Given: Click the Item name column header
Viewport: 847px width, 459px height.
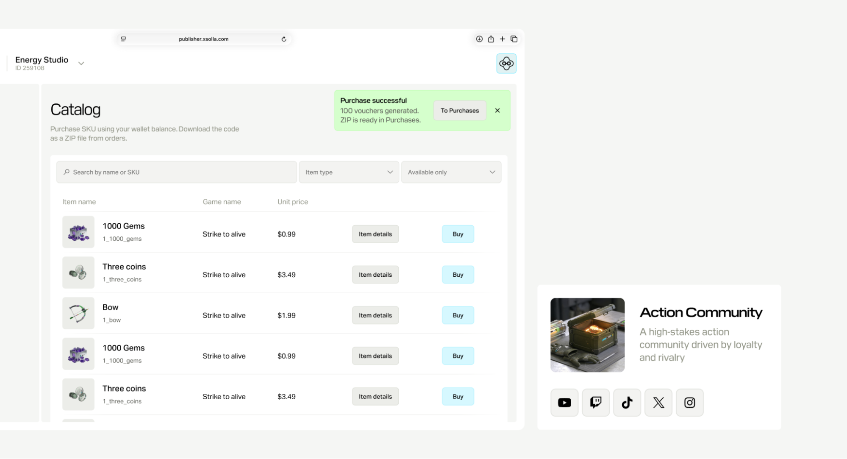Looking at the screenshot, I should pyautogui.click(x=79, y=202).
